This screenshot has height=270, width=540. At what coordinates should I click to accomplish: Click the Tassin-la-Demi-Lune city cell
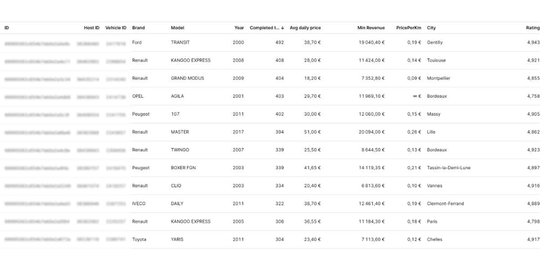449,168
